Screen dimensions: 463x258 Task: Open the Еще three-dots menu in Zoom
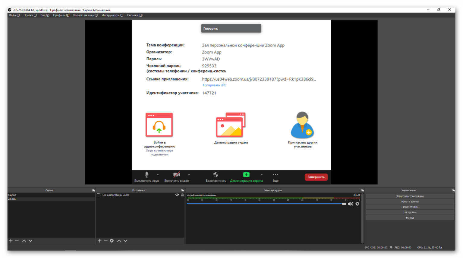276,175
